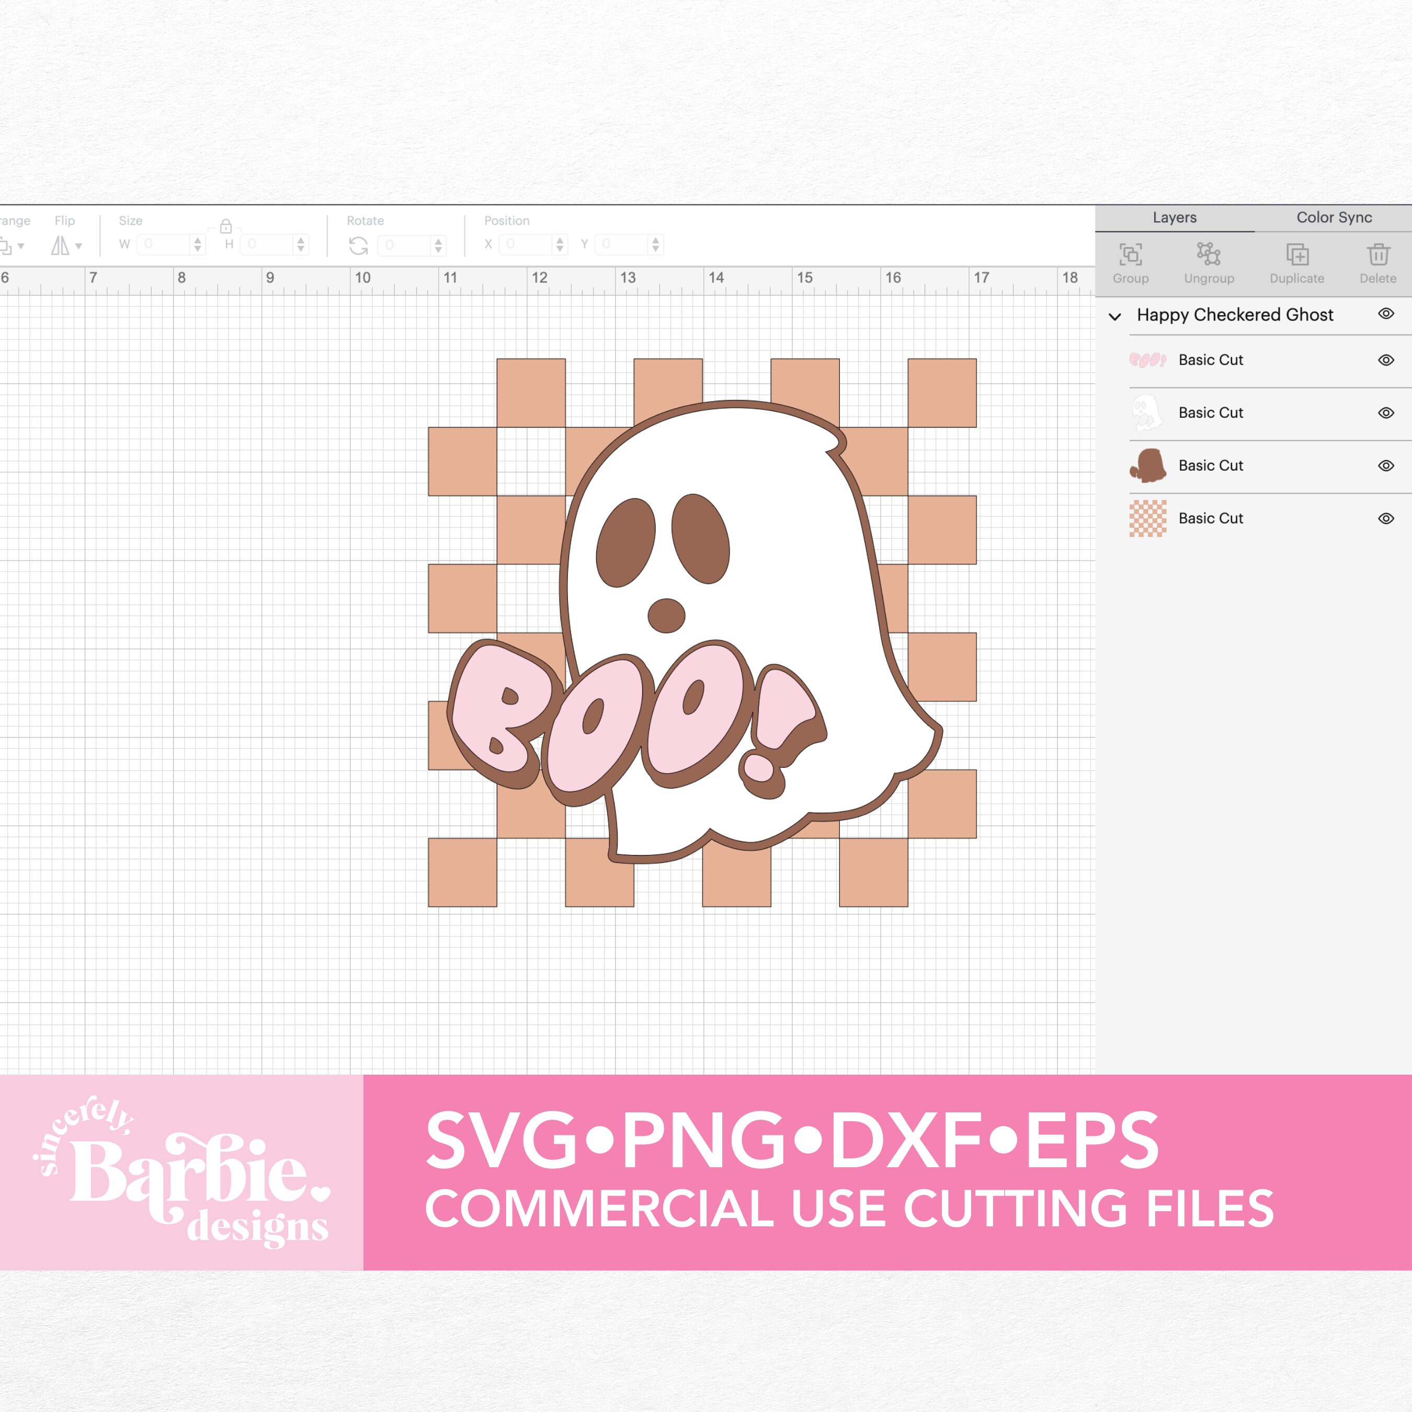Toggle visibility of the checkered background layer
1412x1412 pixels.
[1386, 518]
